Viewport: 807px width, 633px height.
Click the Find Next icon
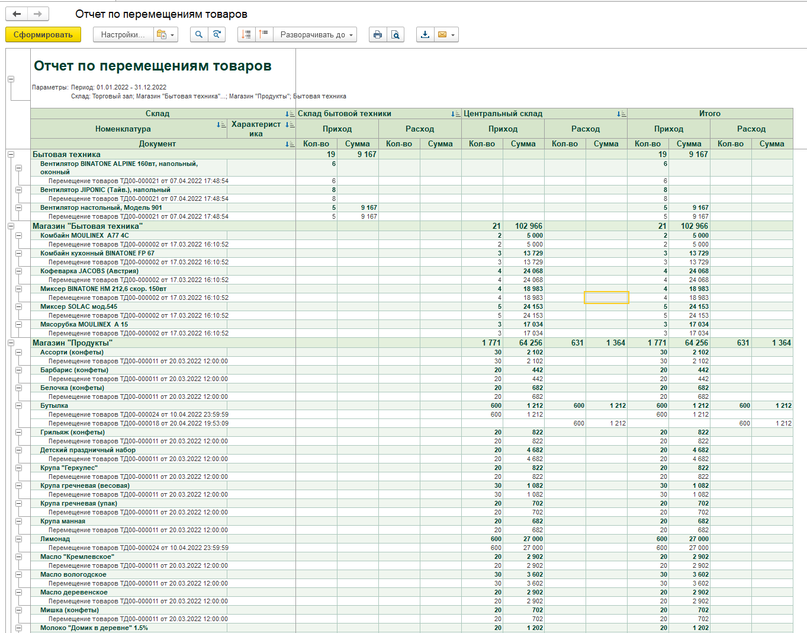point(217,35)
